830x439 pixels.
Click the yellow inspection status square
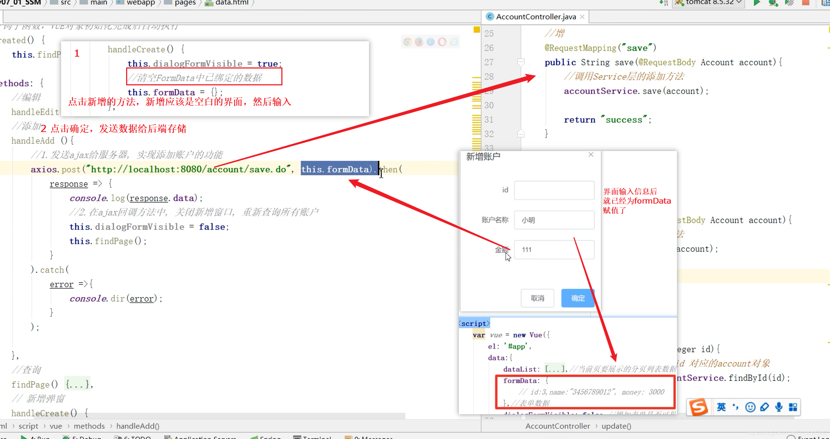[x=477, y=30]
